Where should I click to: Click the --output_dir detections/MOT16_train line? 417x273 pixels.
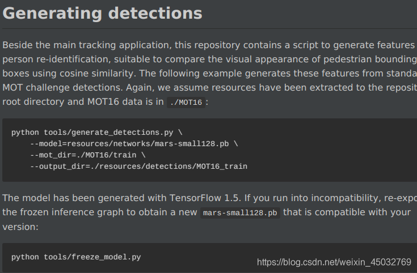(x=138, y=167)
